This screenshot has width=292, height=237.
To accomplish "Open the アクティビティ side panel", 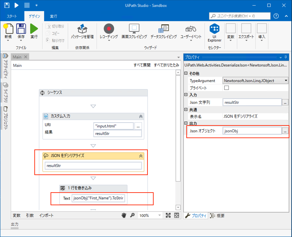I will [x=6, y=66].
